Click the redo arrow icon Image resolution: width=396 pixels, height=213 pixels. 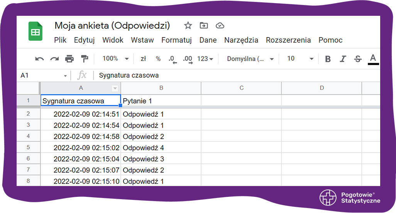[54, 59]
